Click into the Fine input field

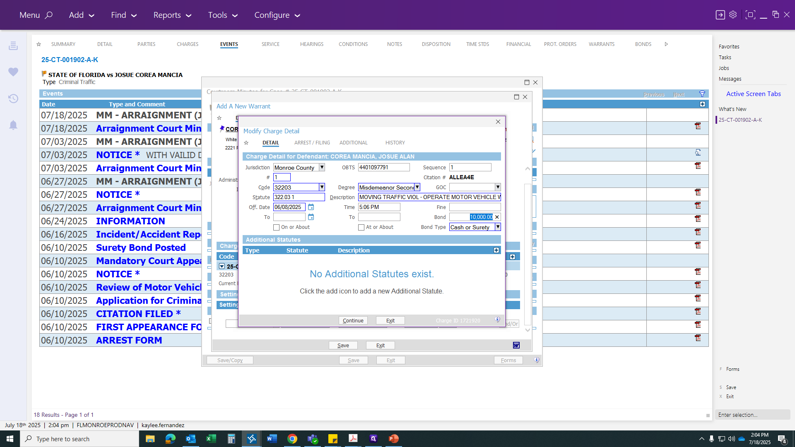click(475, 207)
